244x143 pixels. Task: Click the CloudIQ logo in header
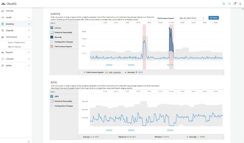tap(9, 4)
